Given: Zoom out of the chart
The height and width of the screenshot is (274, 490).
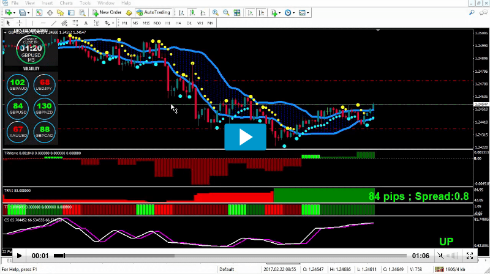Looking at the screenshot, I should pyautogui.click(x=226, y=12).
